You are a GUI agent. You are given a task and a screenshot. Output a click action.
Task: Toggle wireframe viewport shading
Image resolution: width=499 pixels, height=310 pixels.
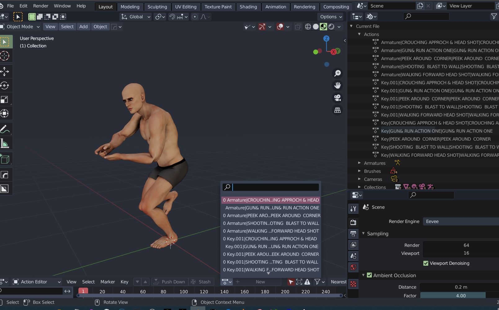(308, 27)
